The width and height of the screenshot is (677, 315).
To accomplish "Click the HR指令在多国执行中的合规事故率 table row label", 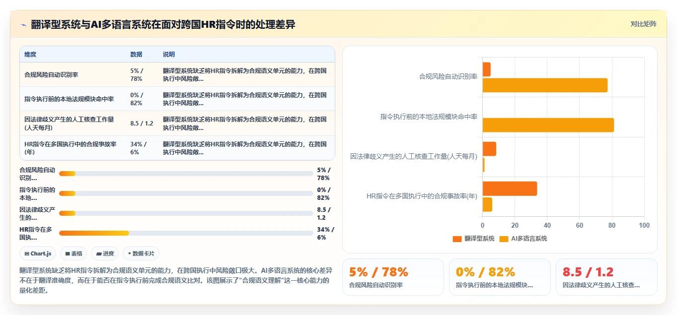I will 70,148.
